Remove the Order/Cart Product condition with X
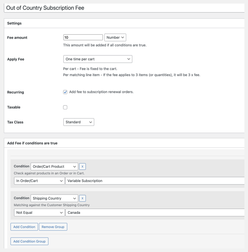Viewport: 248px width, 252px height. (x=82, y=167)
